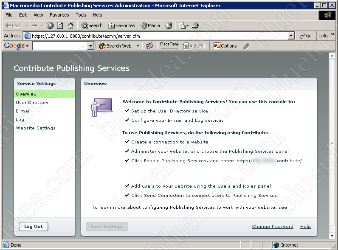The width and height of the screenshot is (338, 250).
Task: Click 'Create a connection to a website' text
Action: pyautogui.click(x=170, y=142)
